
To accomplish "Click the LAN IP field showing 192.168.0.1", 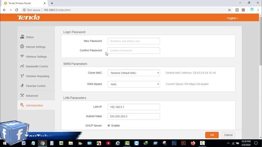I will point(134,107).
